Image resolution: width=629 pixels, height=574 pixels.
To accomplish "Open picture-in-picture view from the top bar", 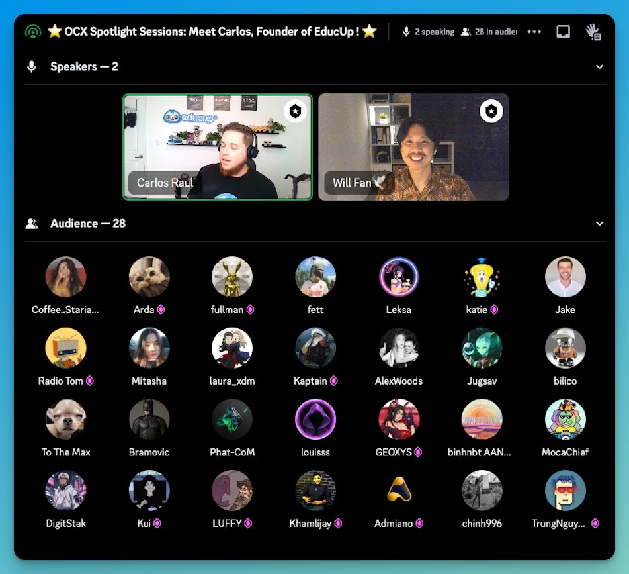I will pyautogui.click(x=562, y=31).
